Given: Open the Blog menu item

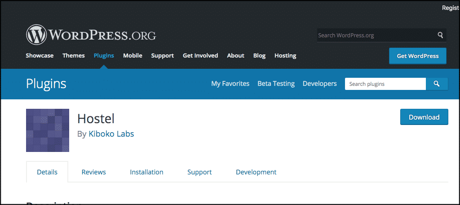Looking at the screenshot, I should pos(259,55).
